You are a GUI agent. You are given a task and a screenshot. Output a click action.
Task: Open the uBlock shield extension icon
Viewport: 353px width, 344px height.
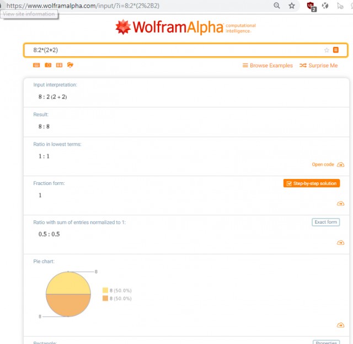[311, 6]
